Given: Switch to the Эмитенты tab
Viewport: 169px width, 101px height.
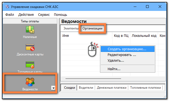Looking at the screenshot, I should click(x=71, y=28).
